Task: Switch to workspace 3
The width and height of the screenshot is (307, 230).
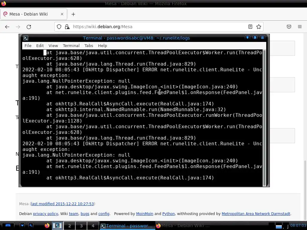Action: (81, 226)
